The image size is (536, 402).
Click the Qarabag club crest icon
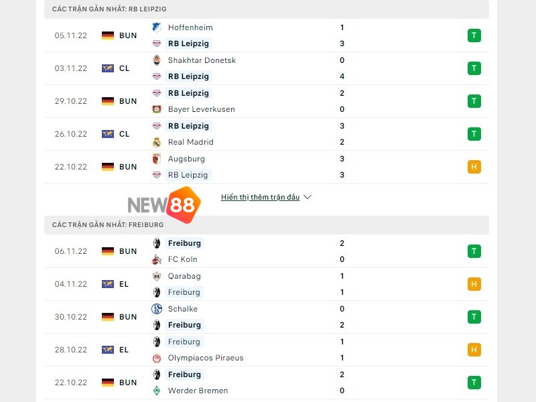point(157,276)
